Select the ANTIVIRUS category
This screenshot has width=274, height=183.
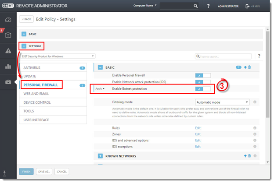click(53, 67)
